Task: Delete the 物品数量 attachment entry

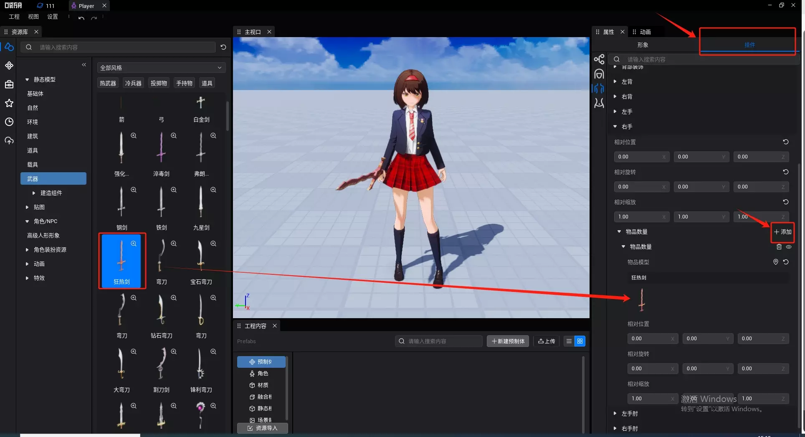Action: [779, 247]
